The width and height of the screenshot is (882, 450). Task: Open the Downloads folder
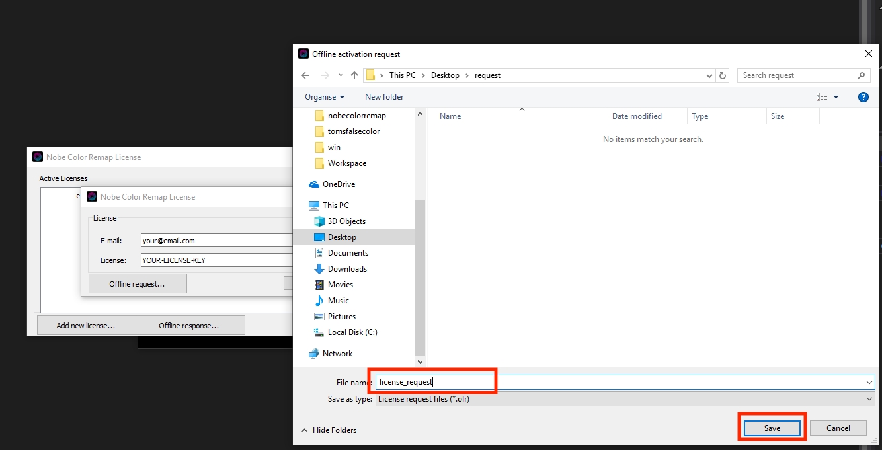tap(341, 269)
